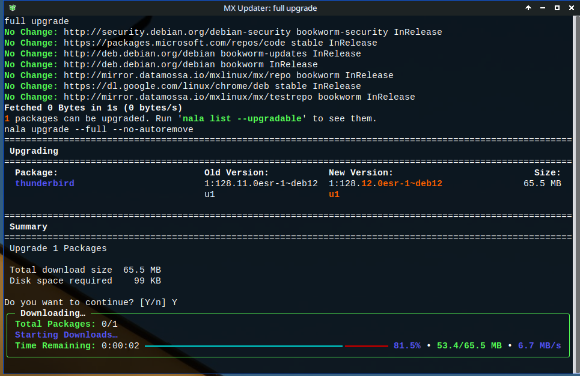580x376 pixels.
Task: Click the 'Starting Downloads…' status text
Action: (x=66, y=335)
